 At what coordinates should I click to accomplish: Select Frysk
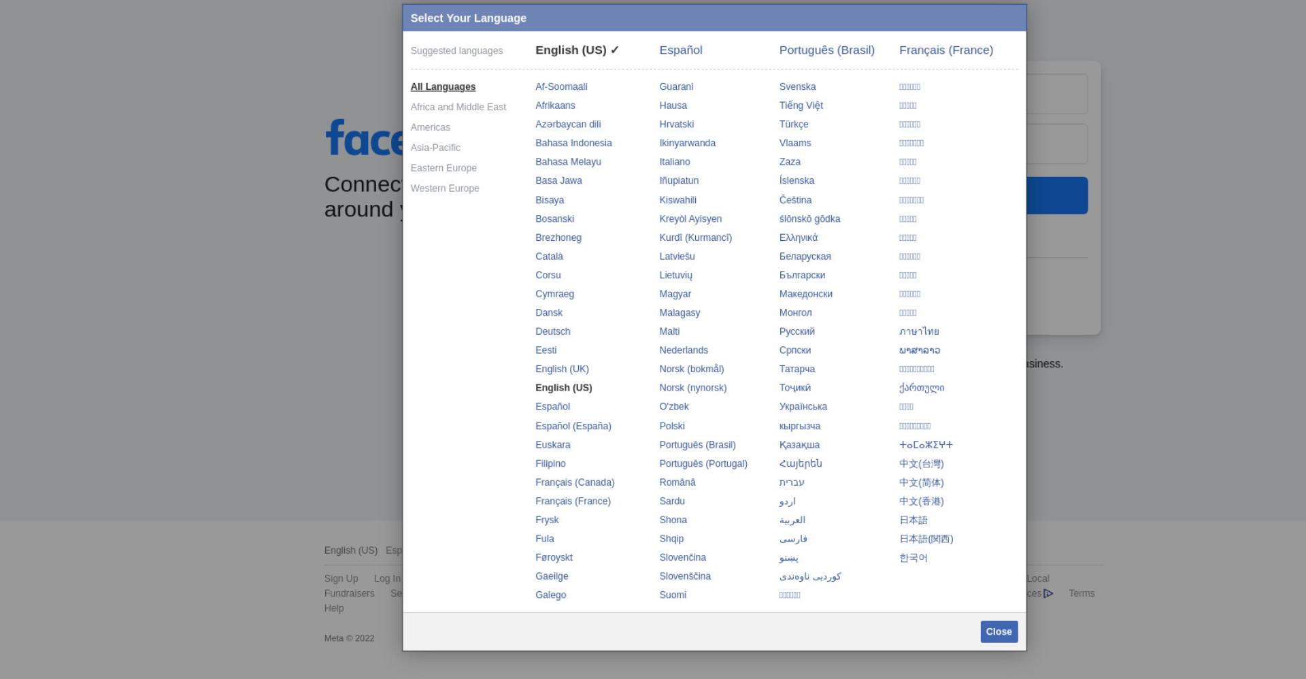(x=547, y=520)
